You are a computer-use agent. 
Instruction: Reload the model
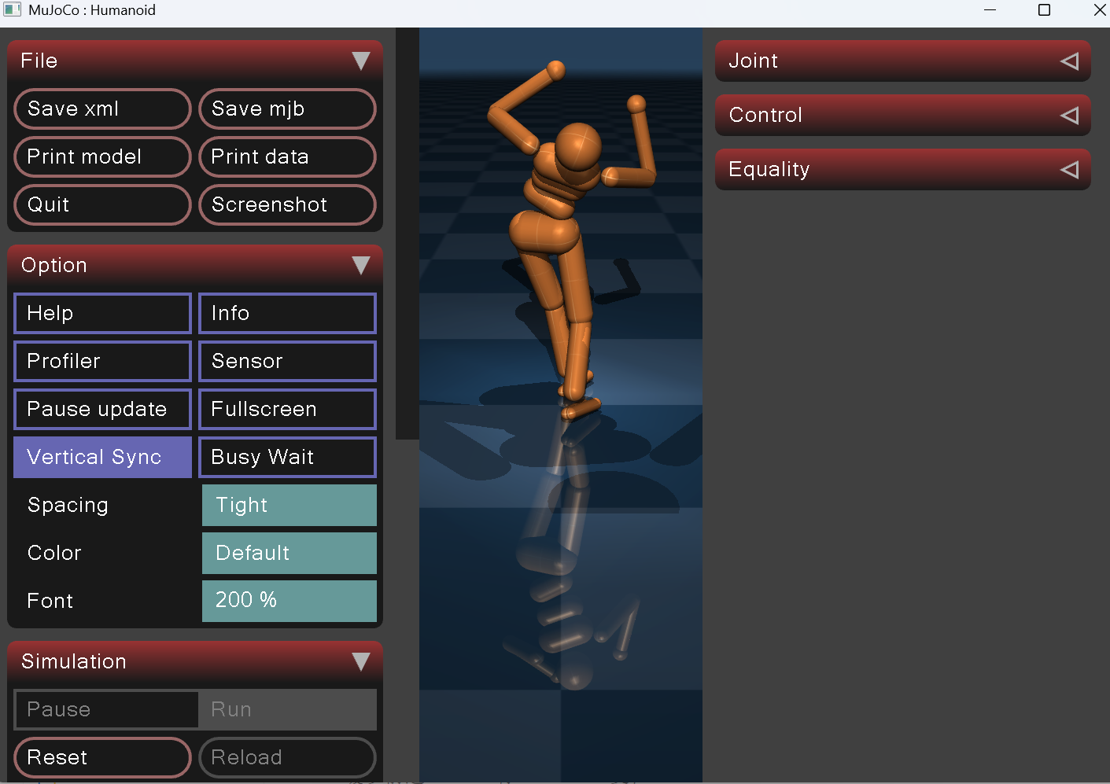click(287, 757)
